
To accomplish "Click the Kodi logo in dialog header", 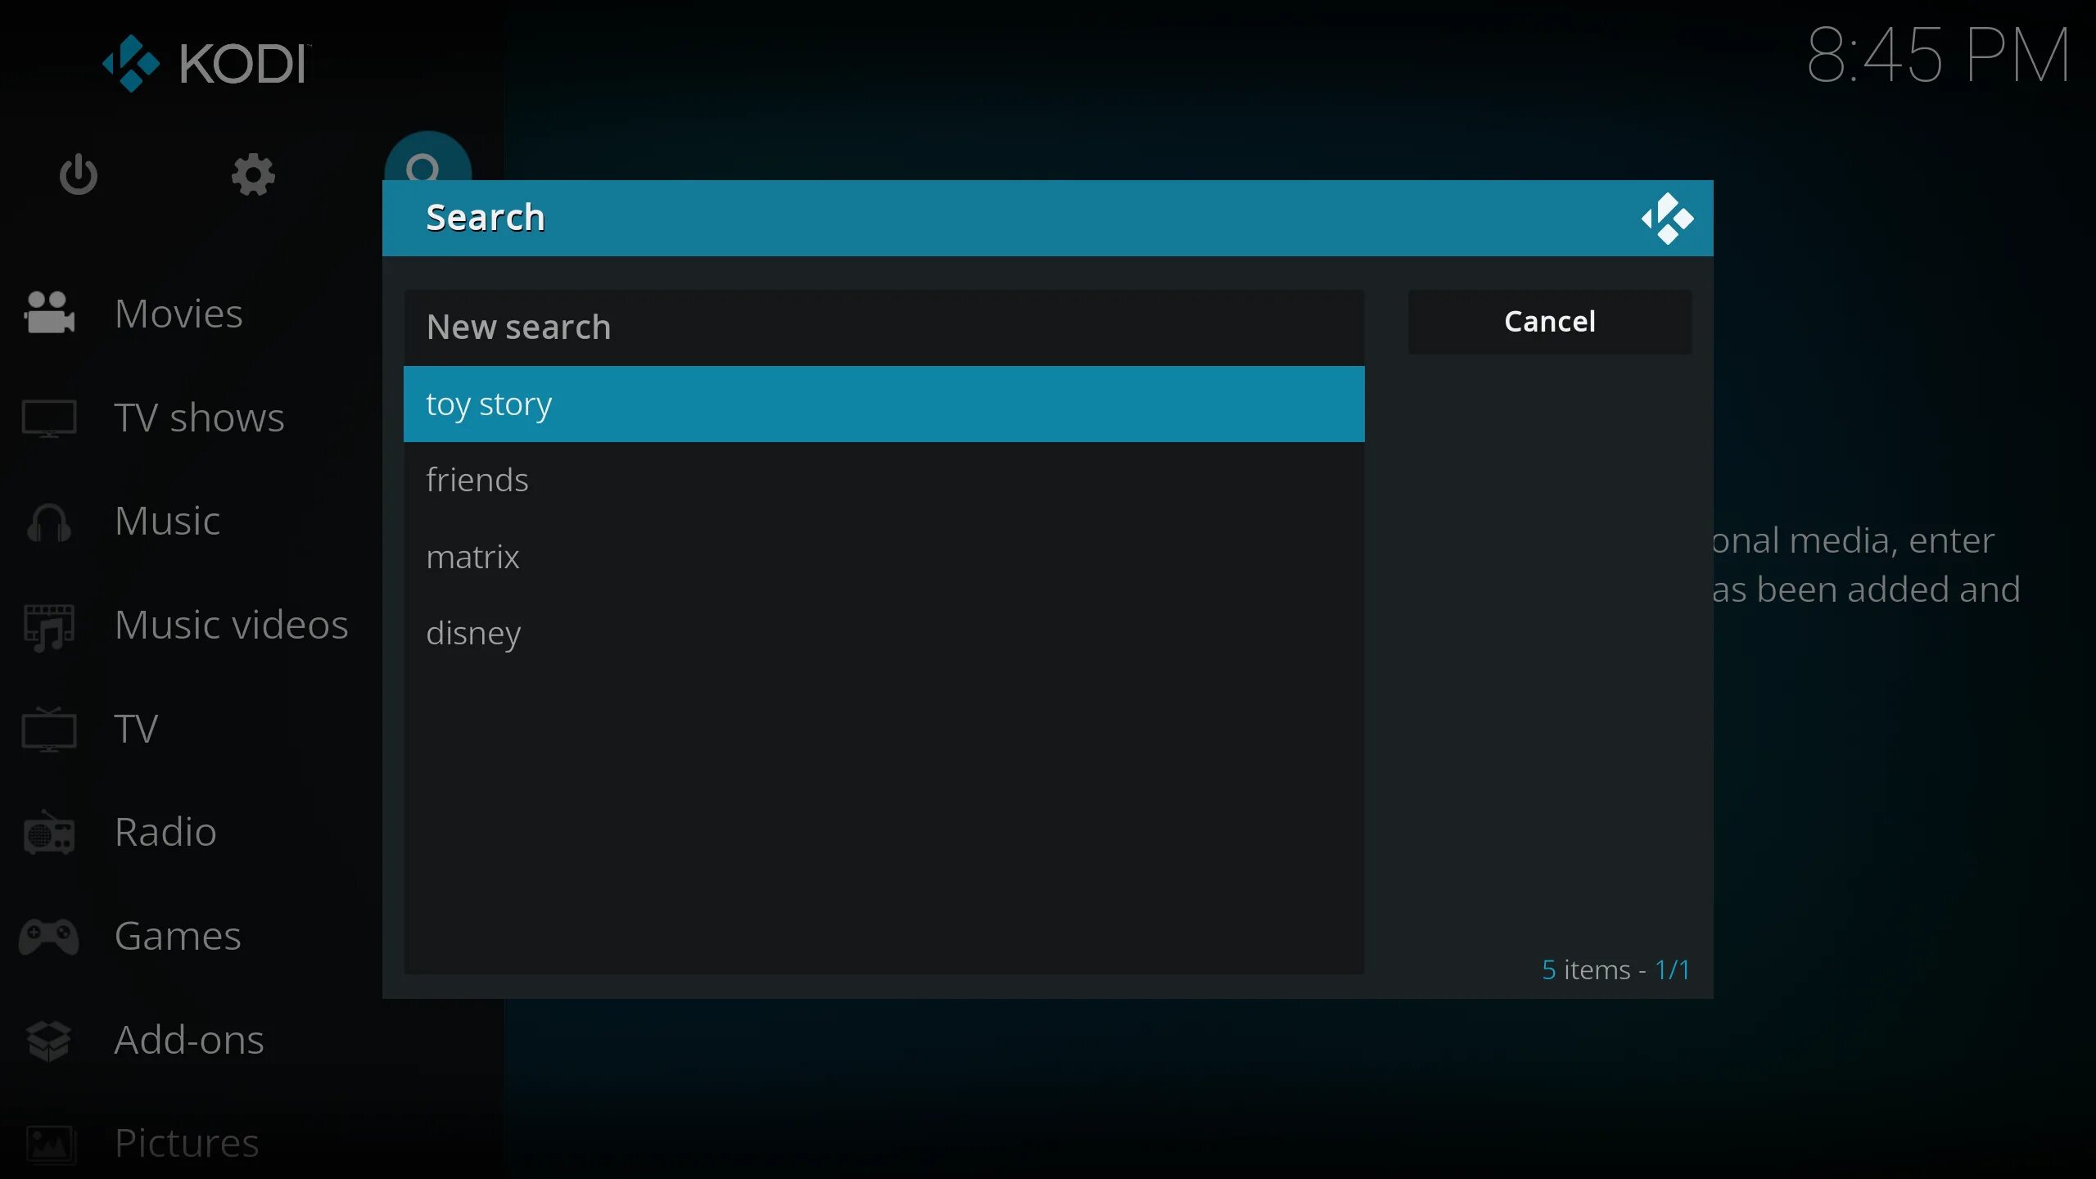I will coord(1668,217).
